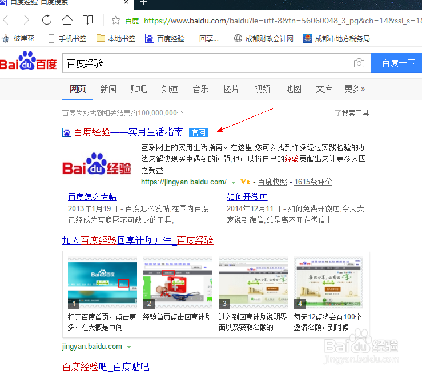Click the browser forward arrow
The image size is (422, 374).
(26, 20)
